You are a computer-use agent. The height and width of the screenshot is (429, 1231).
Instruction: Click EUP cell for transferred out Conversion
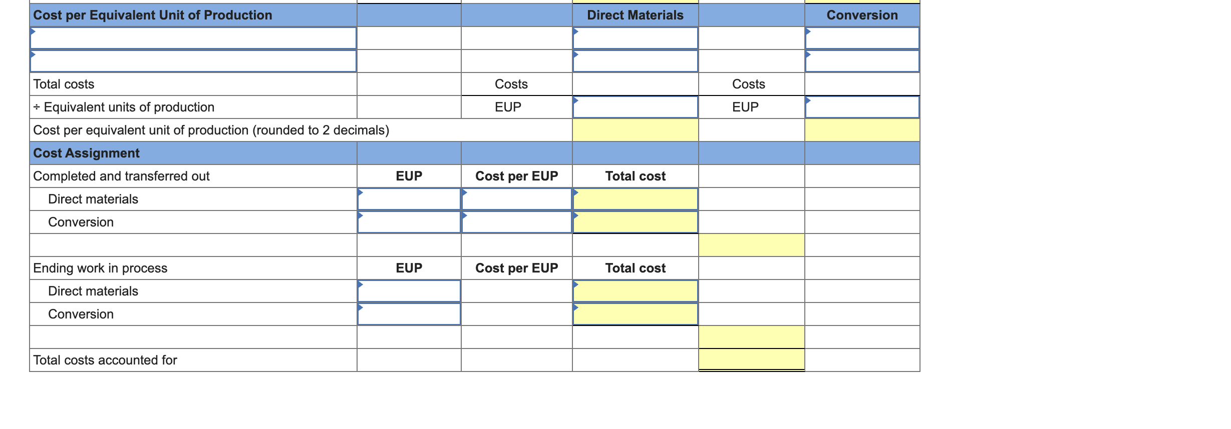tap(409, 222)
